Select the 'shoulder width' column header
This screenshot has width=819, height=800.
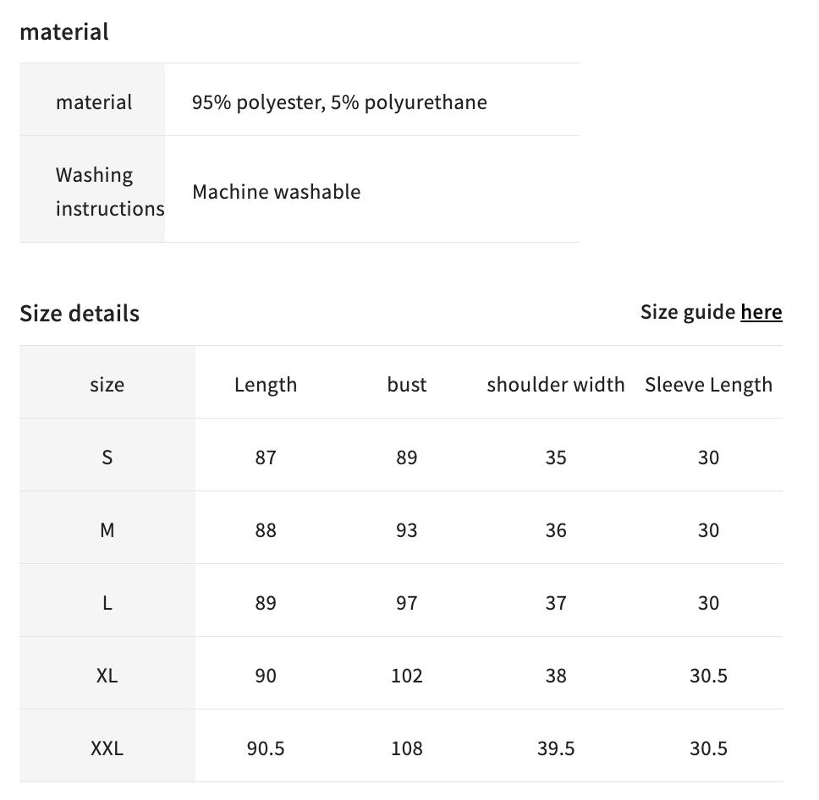[556, 385]
